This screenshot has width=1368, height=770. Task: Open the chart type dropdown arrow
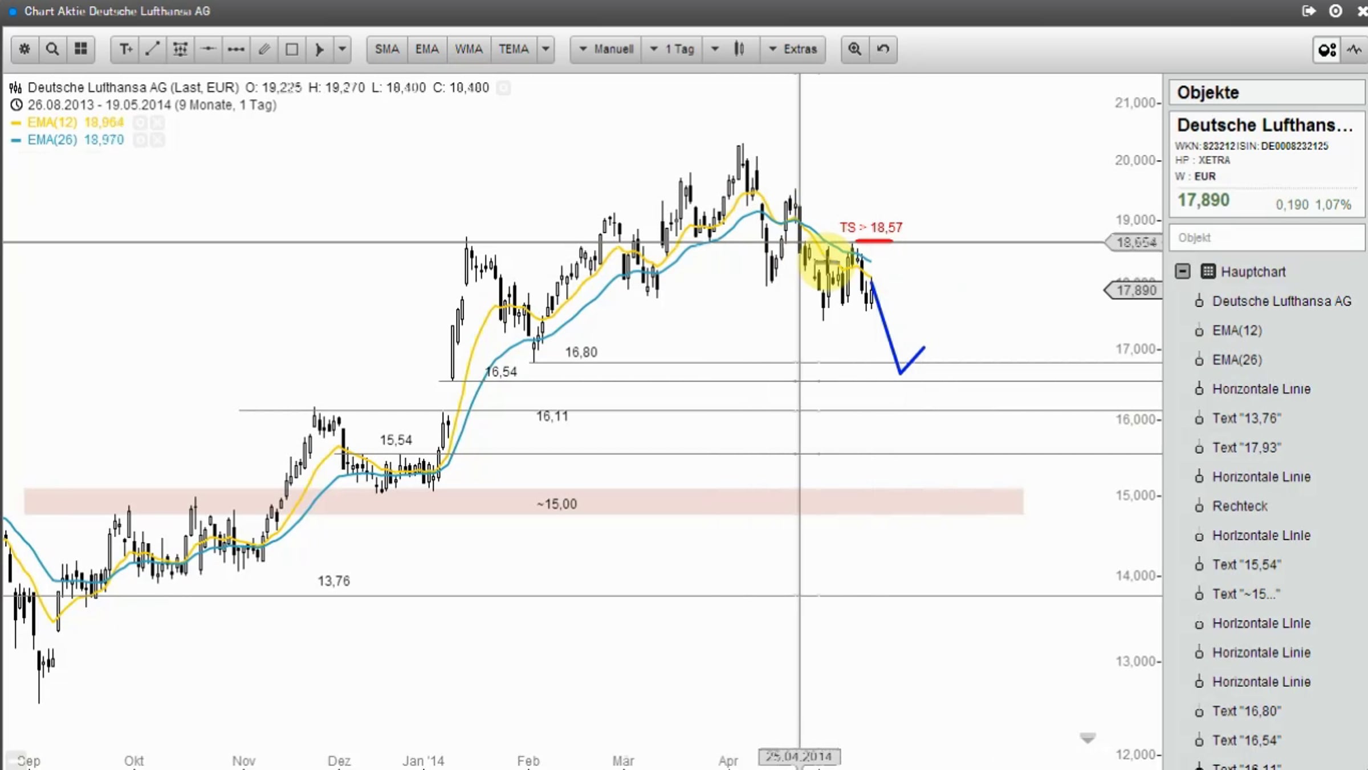pyautogui.click(x=715, y=49)
